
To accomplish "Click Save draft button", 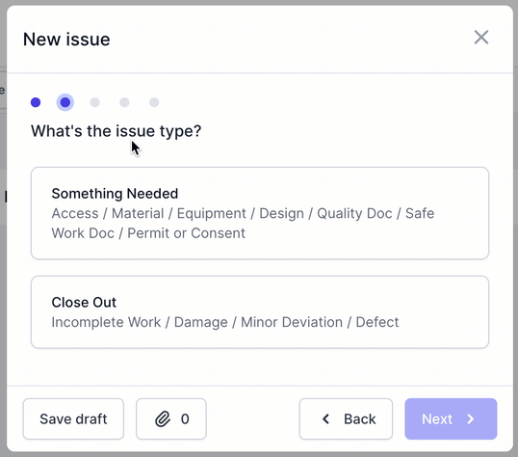I will point(73,419).
